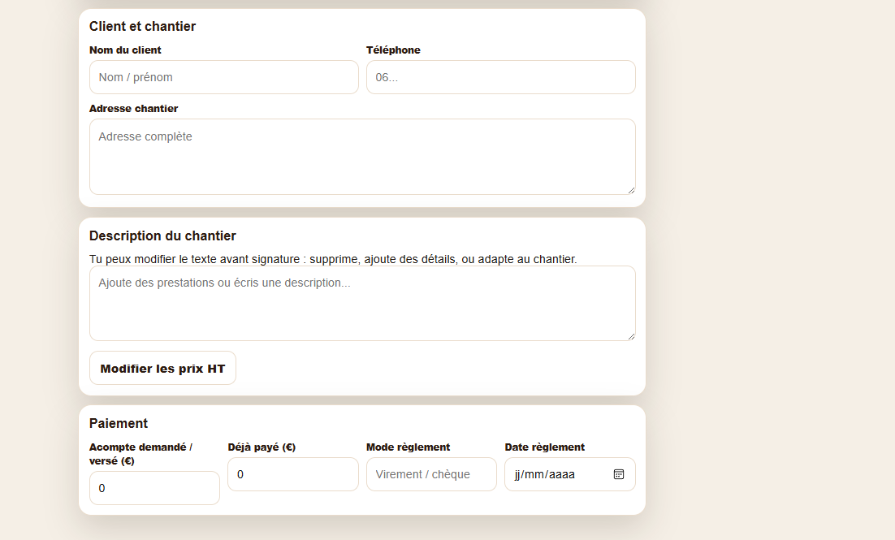
Task: Click the Mode règlement label
Action: point(409,447)
